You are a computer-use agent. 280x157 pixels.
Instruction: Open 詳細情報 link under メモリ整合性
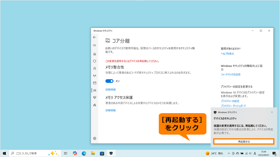point(110,90)
